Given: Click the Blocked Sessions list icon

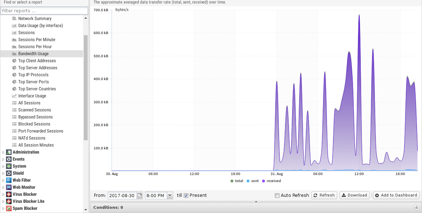Looking at the screenshot, I should pyautogui.click(x=14, y=124).
